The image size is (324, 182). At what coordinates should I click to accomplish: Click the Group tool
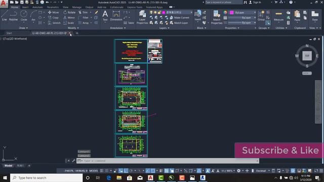[261, 16]
